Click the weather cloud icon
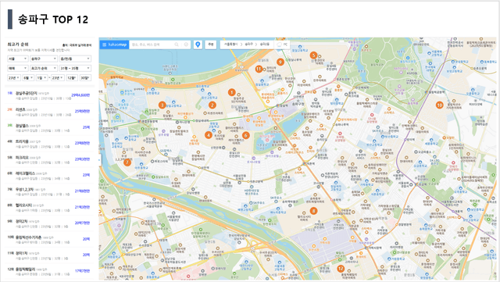This screenshot has height=282, width=500. [280, 45]
